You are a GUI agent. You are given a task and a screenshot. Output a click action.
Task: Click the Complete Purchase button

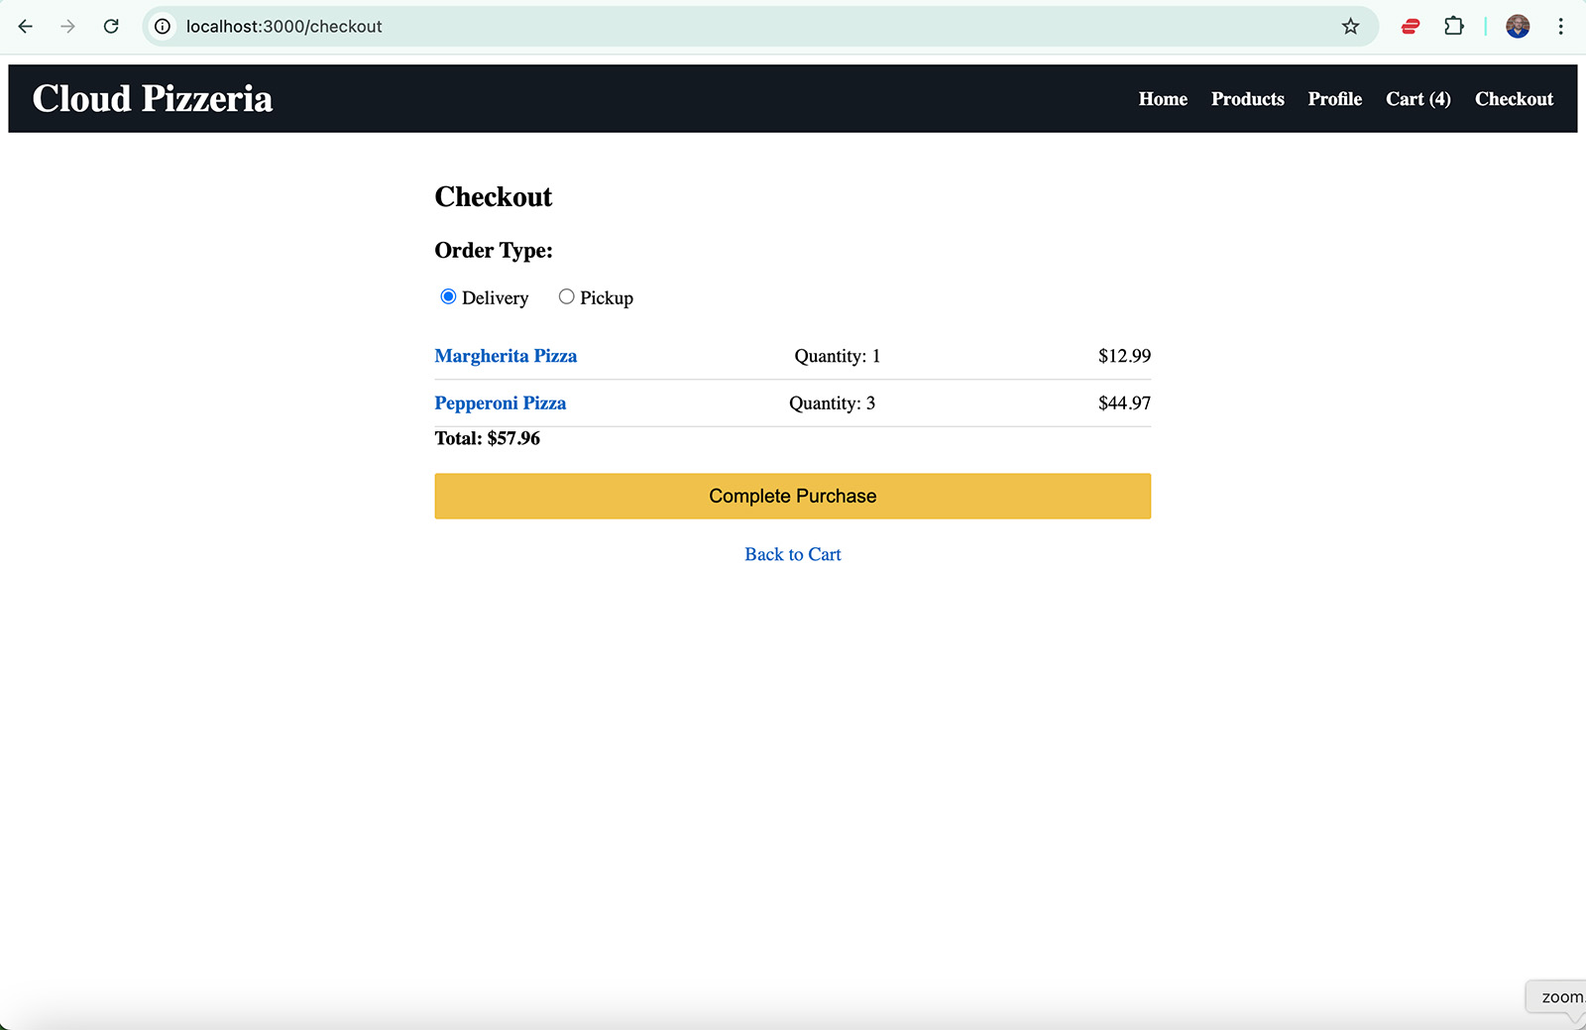pos(792,496)
